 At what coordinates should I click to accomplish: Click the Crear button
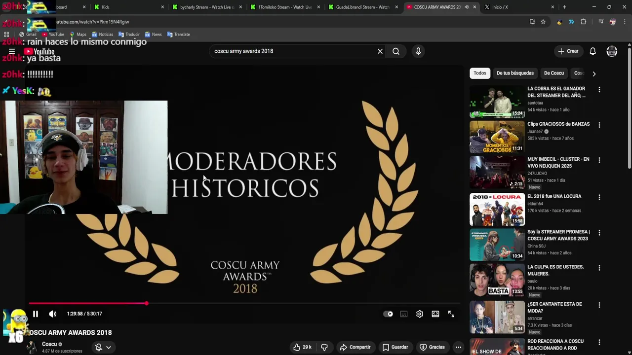(x=568, y=51)
